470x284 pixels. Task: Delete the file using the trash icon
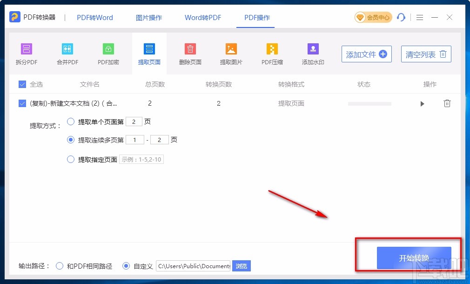click(x=447, y=103)
